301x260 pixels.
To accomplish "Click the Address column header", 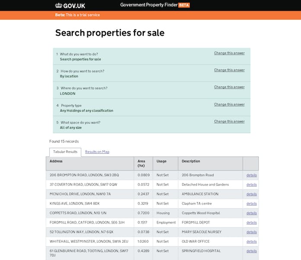I will point(56,162).
